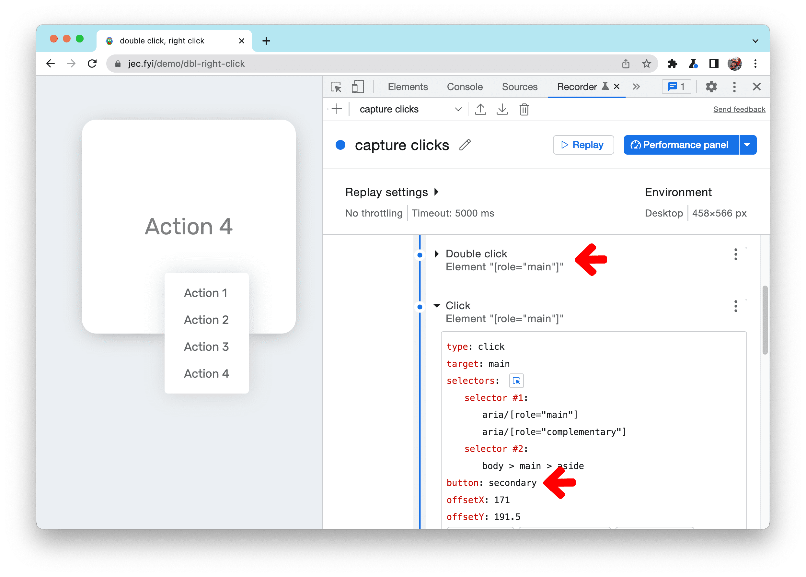This screenshot has width=806, height=577.
Task: Click the add new recording plus button
Action: coord(337,109)
